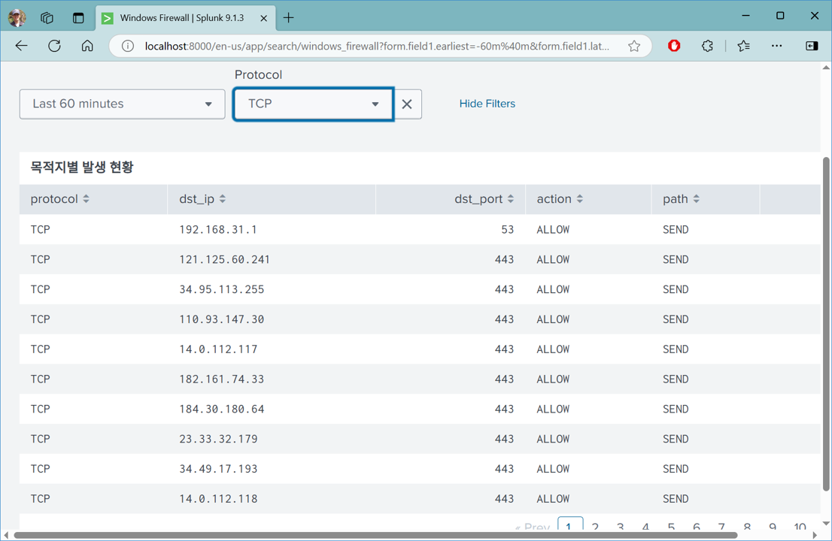The width and height of the screenshot is (832, 541).
Task: Click ALLOW in the 192.168.31.1 row
Action: pos(553,229)
